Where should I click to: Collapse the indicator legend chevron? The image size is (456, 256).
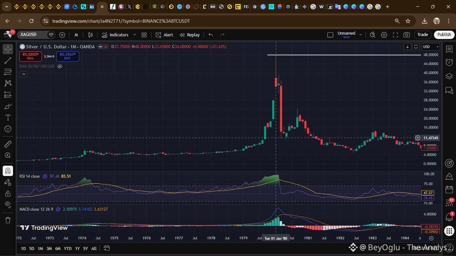coord(23,74)
